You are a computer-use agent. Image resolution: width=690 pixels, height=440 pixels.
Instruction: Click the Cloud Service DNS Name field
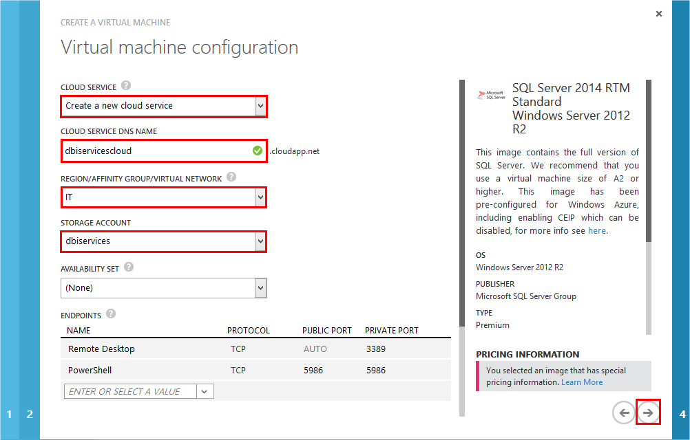(164, 151)
